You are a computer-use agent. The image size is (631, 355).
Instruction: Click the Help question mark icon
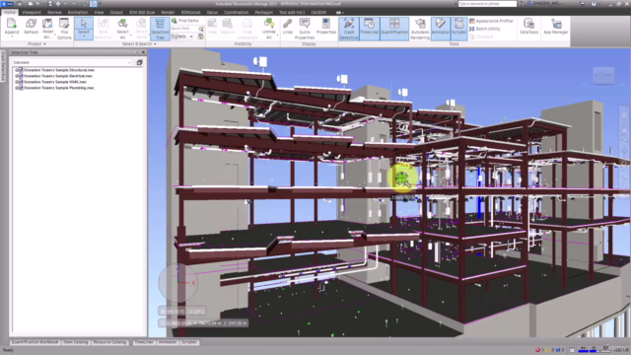pos(594,4)
